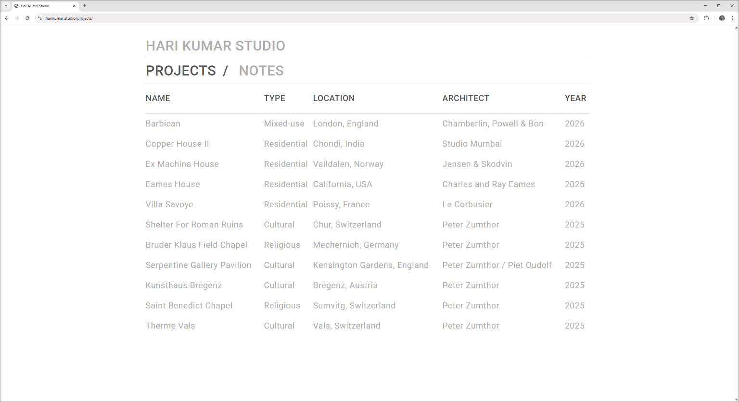Open the Kunsthaus Bregenz project

tap(184, 285)
